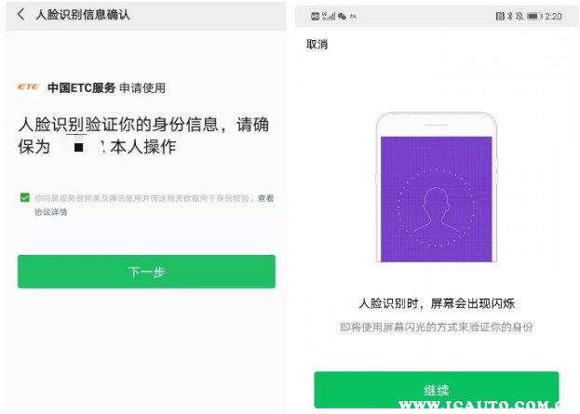Click the face silhouette outline illustration
Viewport: 580px width, 414px height.
pos(437,209)
